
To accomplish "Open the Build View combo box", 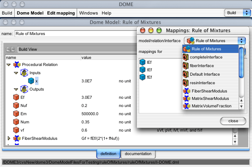I will point(77,49).
